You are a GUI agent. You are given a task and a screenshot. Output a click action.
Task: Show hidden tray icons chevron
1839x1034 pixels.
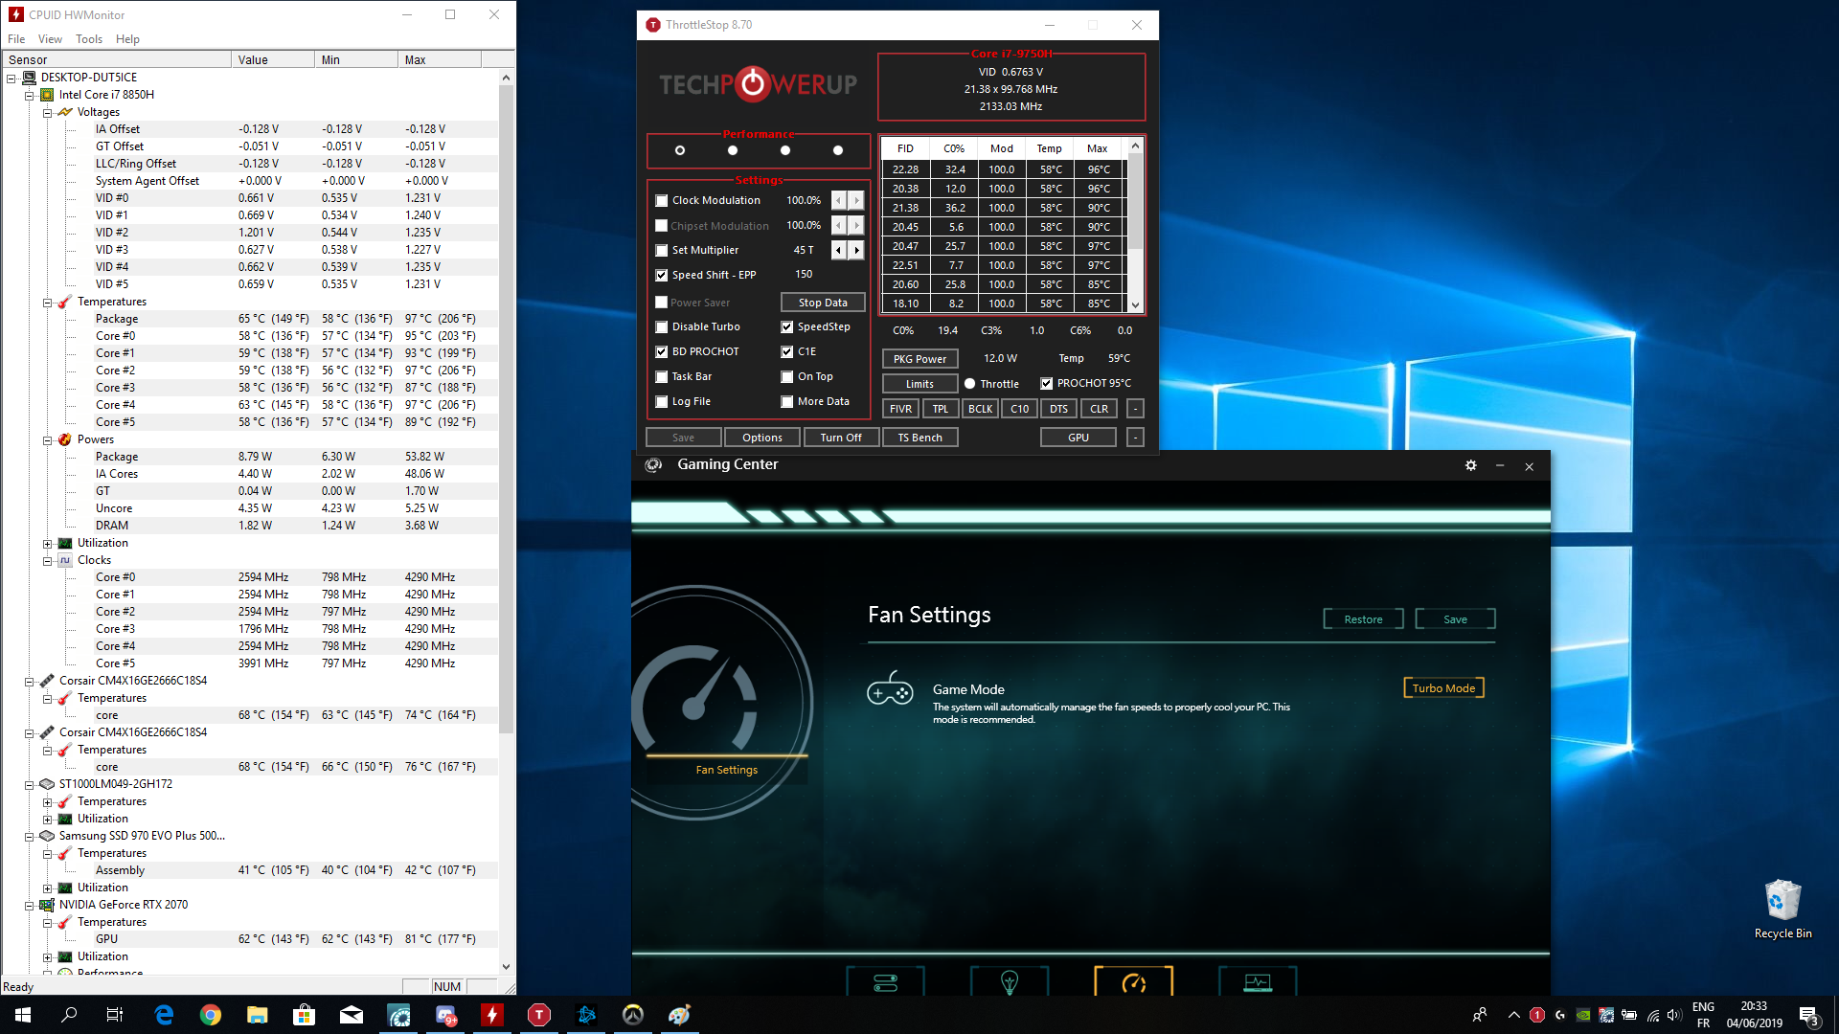[1513, 1015]
